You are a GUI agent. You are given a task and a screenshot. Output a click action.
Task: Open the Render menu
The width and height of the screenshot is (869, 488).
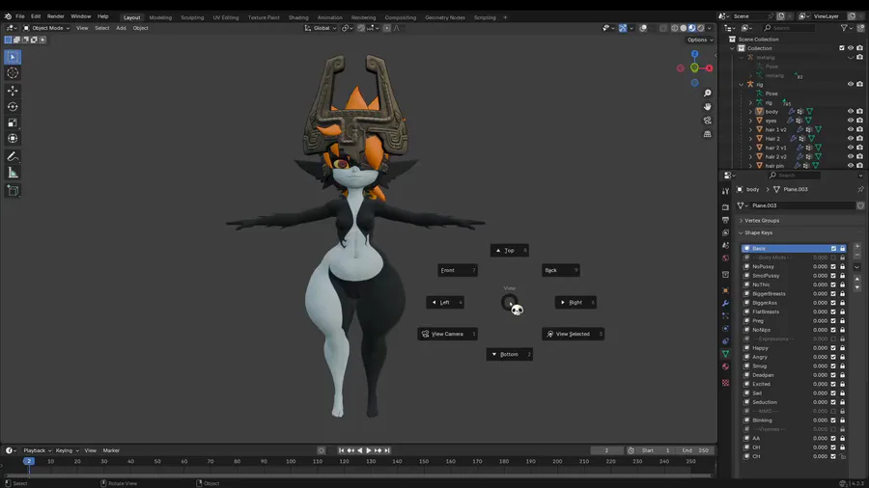tap(55, 16)
